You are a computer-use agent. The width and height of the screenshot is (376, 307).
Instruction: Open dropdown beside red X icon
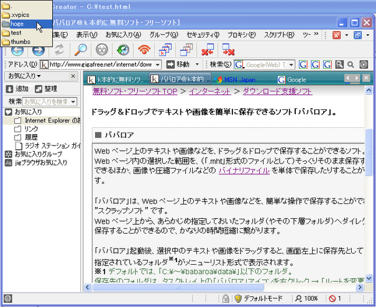point(347,35)
